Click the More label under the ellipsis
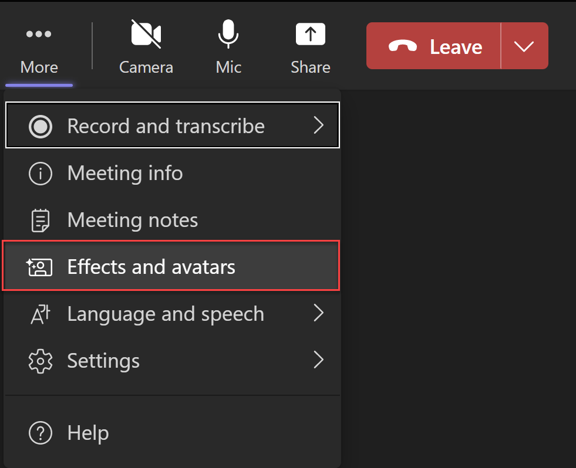Image resolution: width=576 pixels, height=468 pixels. tap(39, 67)
